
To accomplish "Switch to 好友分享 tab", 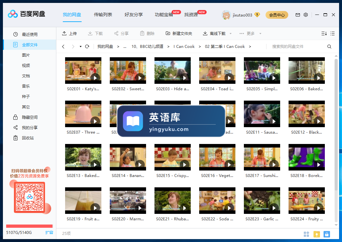I will pos(134,15).
